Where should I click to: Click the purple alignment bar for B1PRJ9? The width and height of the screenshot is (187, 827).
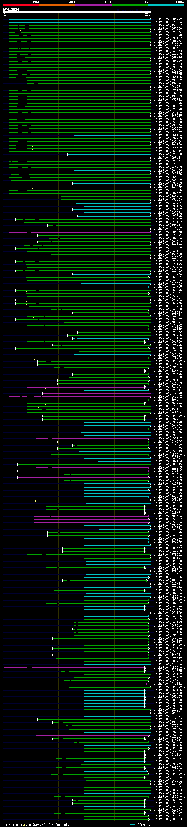(80, 187)
